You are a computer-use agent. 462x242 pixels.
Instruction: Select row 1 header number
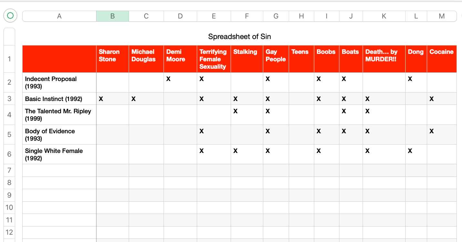click(x=9, y=59)
